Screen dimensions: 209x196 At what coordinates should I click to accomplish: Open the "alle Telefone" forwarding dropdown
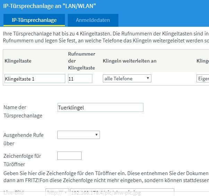coord(127,79)
